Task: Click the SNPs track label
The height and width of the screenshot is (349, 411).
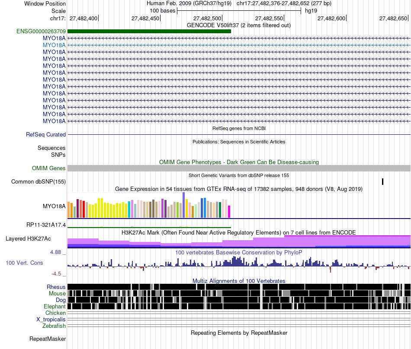Action: point(58,155)
